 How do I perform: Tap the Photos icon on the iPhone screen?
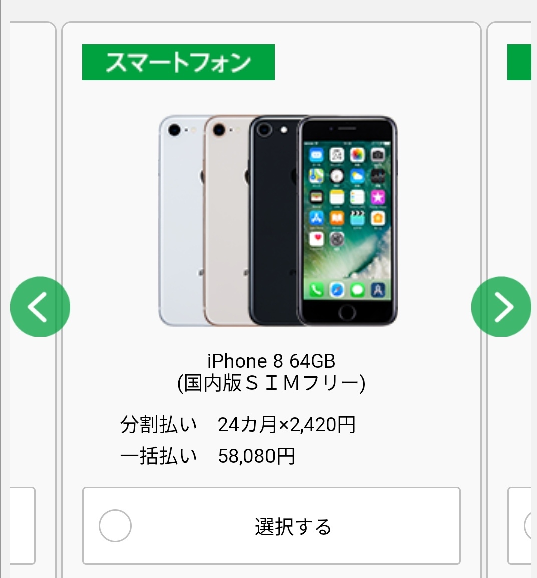click(x=357, y=155)
